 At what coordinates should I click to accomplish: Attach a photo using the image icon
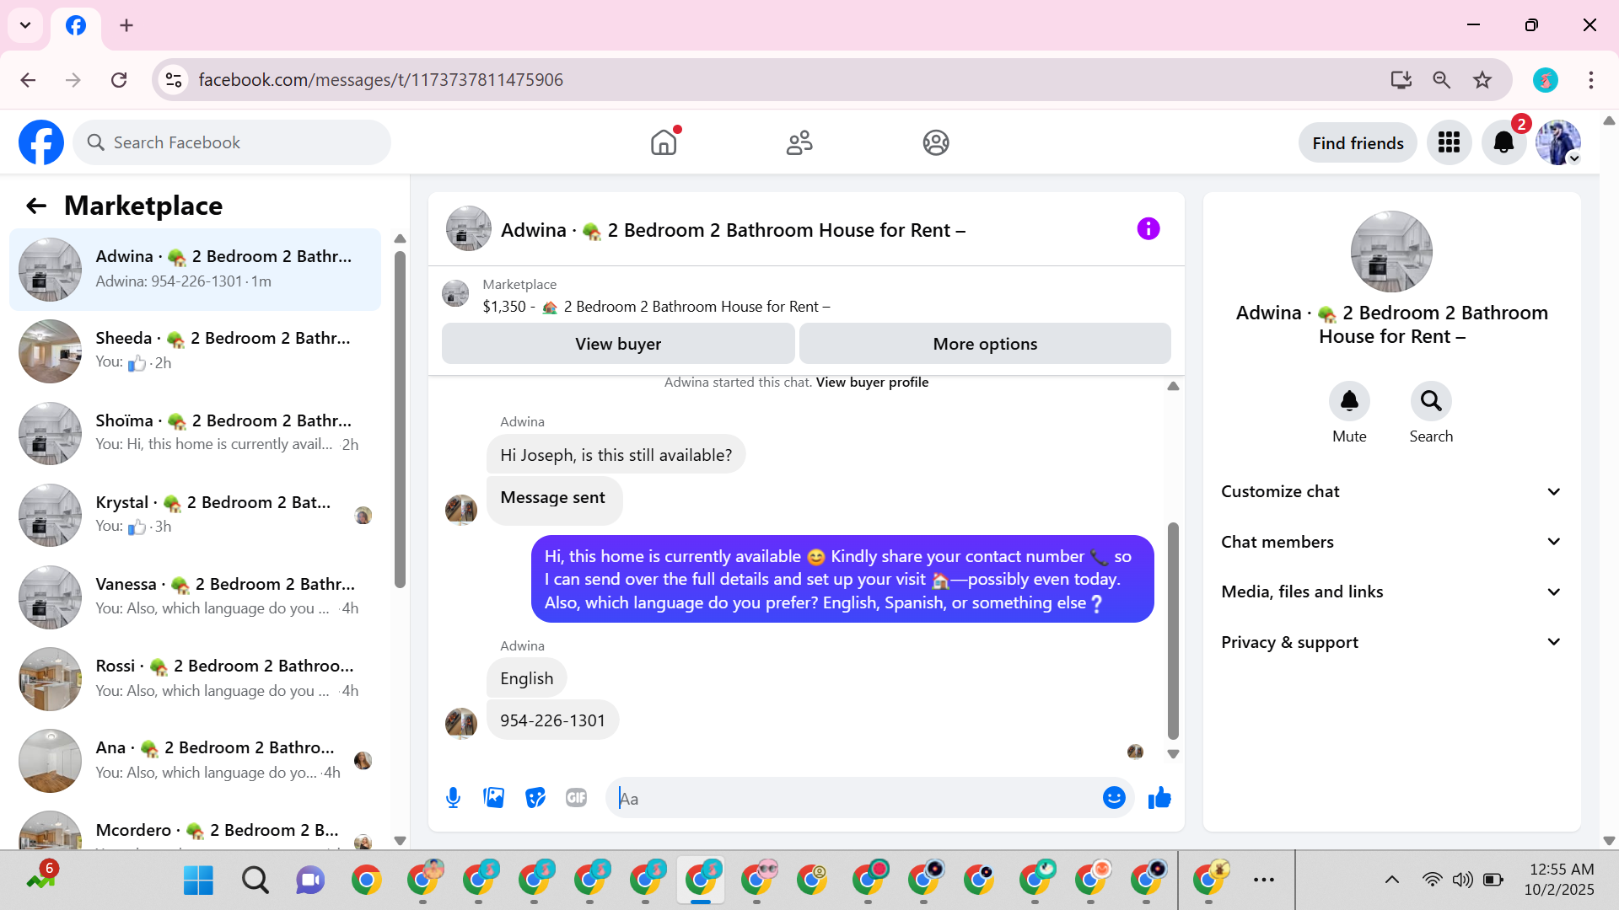tap(494, 798)
